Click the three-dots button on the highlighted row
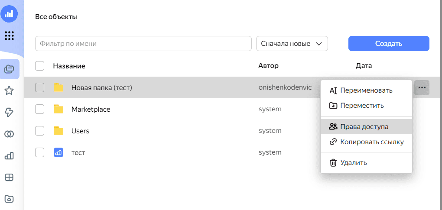The width and height of the screenshot is (442, 210). coord(422,87)
